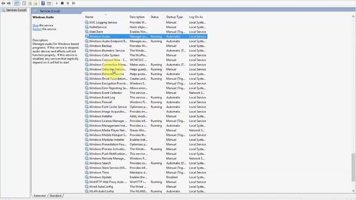Select the Windows Connect Now service
This screenshot has height=200, width=356.
(x=146, y=60)
